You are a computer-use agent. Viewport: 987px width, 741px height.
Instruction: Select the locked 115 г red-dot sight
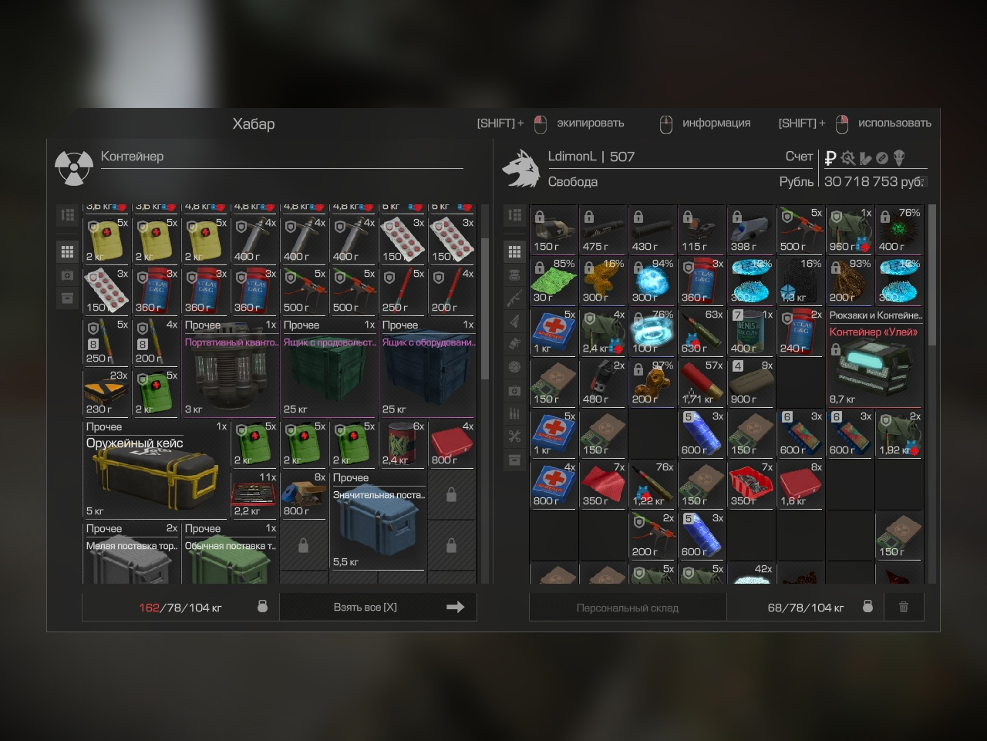[x=702, y=230]
